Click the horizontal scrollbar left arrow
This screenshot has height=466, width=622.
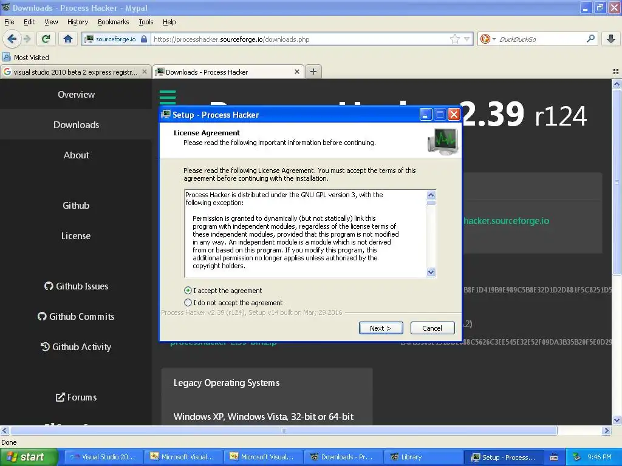[4, 430]
